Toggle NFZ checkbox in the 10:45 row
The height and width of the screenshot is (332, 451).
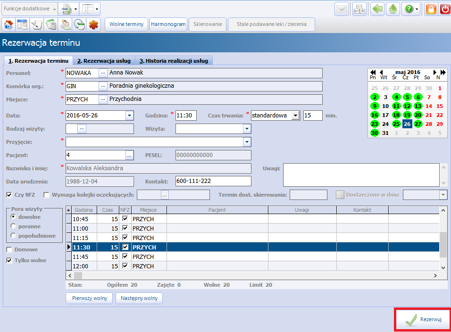[125, 219]
